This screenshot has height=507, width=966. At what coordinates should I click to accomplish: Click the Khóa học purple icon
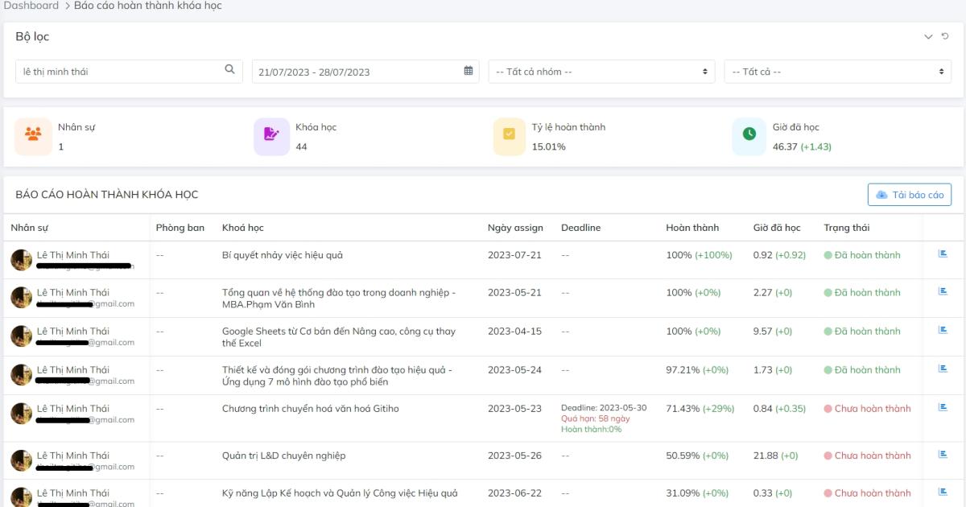pos(272,134)
